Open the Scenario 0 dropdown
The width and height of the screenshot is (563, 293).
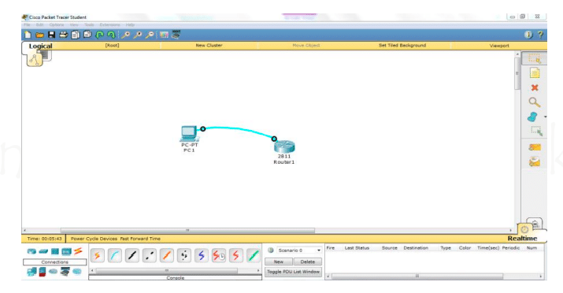[298, 250]
